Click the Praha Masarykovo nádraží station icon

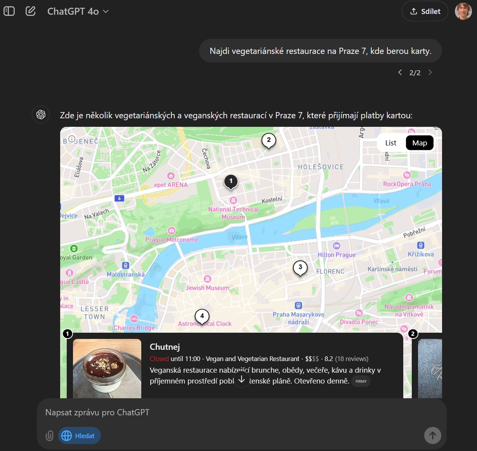coord(299,306)
